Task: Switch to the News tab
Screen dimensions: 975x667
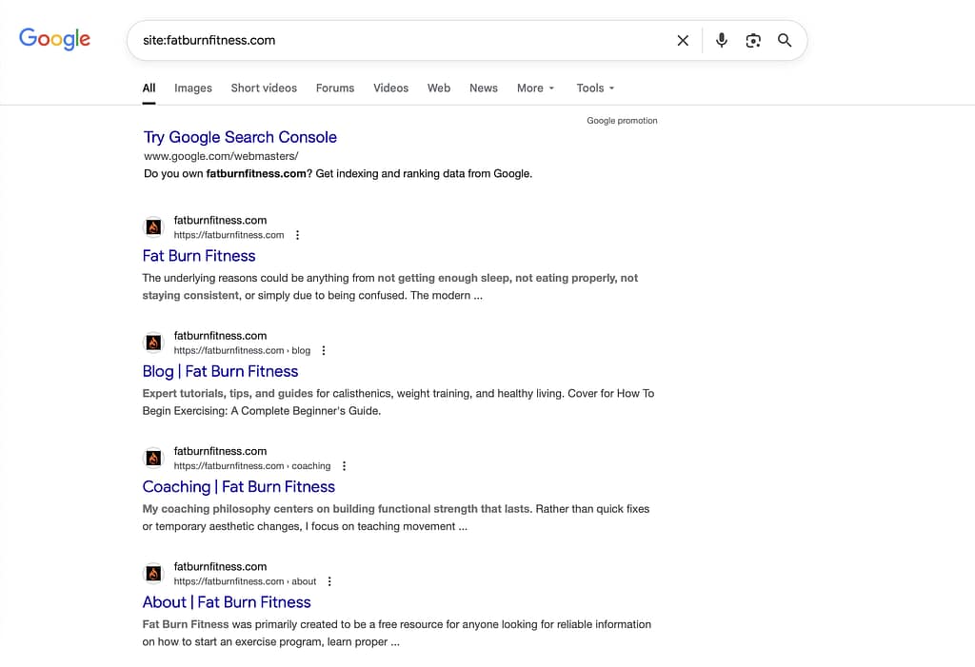Action: (483, 88)
